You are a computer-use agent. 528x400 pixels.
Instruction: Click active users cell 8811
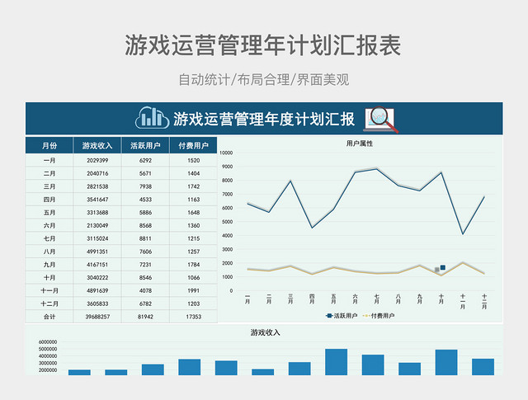point(145,238)
